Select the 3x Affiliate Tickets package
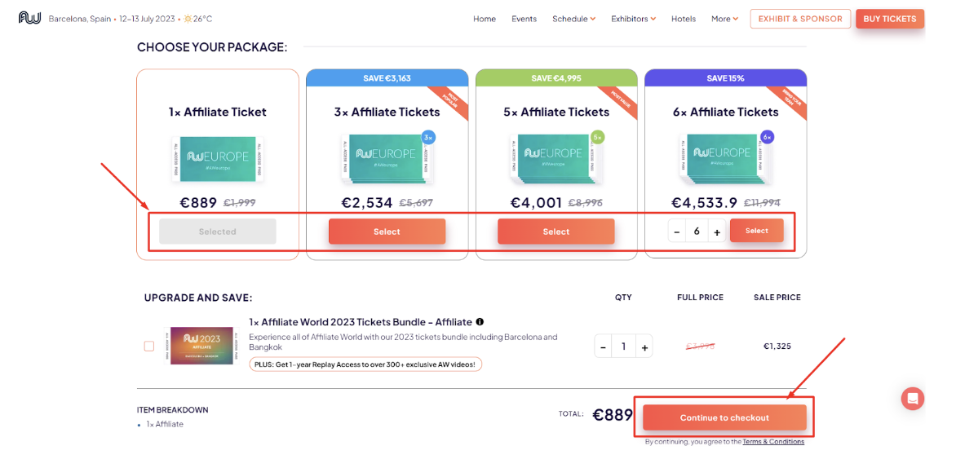Screen dimensions: 956x468 [x=387, y=232]
